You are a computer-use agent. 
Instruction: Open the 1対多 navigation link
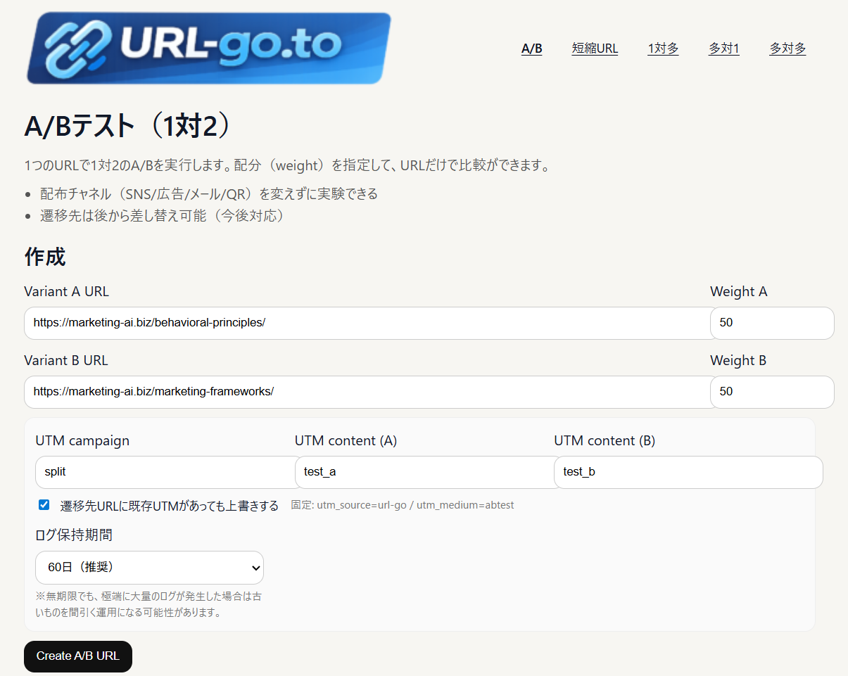pyautogui.click(x=663, y=49)
